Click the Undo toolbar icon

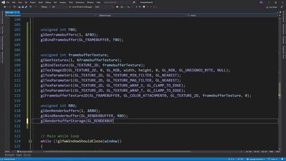click(30, 7)
